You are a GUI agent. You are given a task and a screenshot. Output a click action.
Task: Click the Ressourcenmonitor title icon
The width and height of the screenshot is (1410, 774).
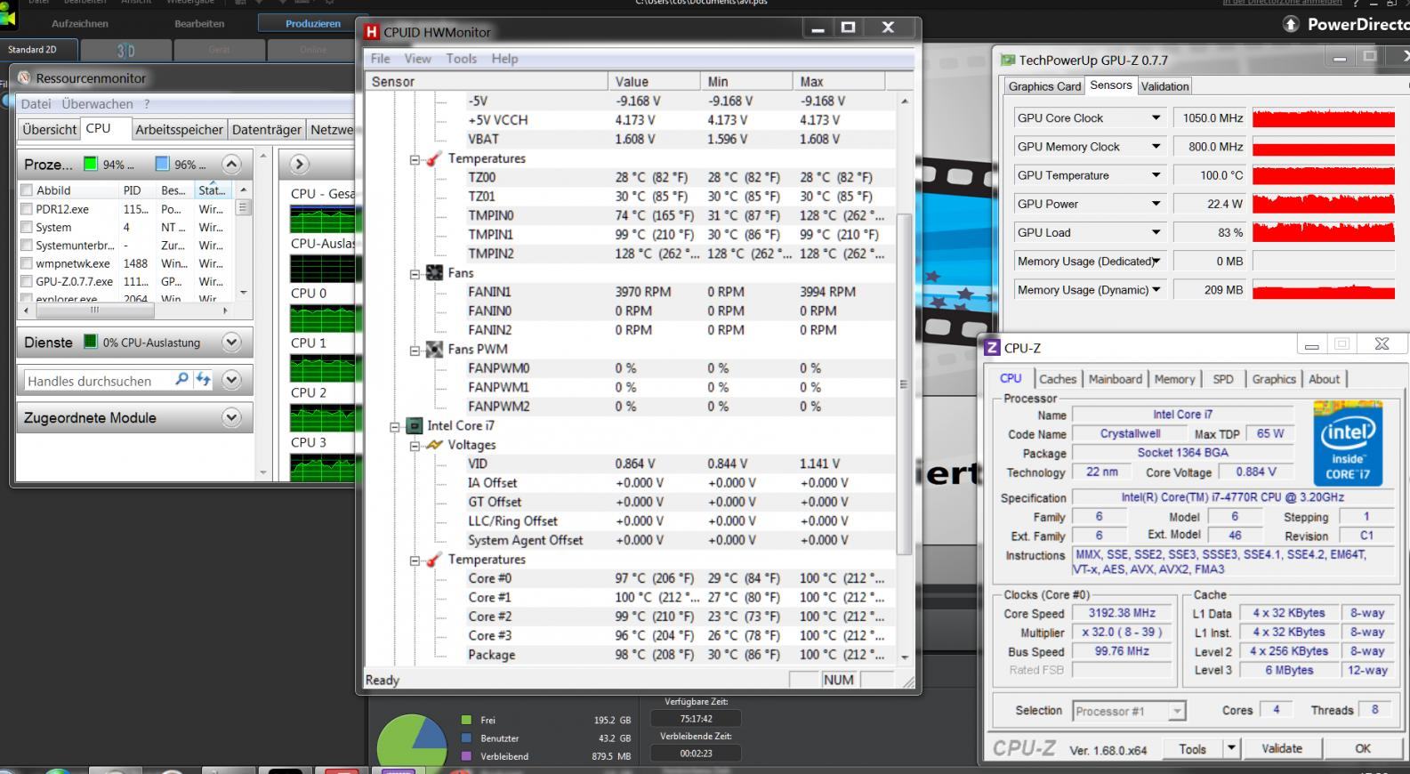(x=24, y=78)
